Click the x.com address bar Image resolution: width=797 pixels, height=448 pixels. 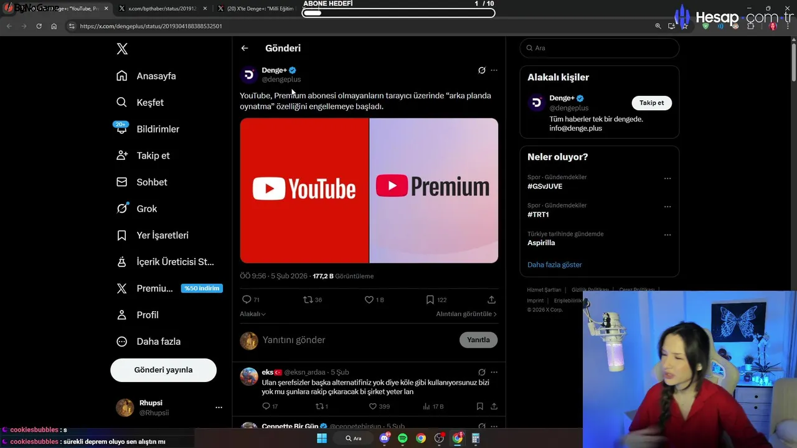[x=361, y=26]
